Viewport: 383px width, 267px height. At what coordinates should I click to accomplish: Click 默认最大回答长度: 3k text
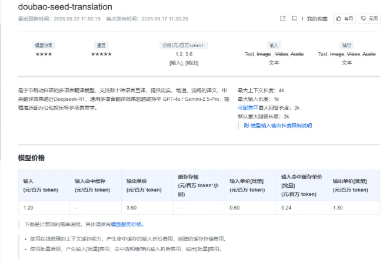[264, 116]
